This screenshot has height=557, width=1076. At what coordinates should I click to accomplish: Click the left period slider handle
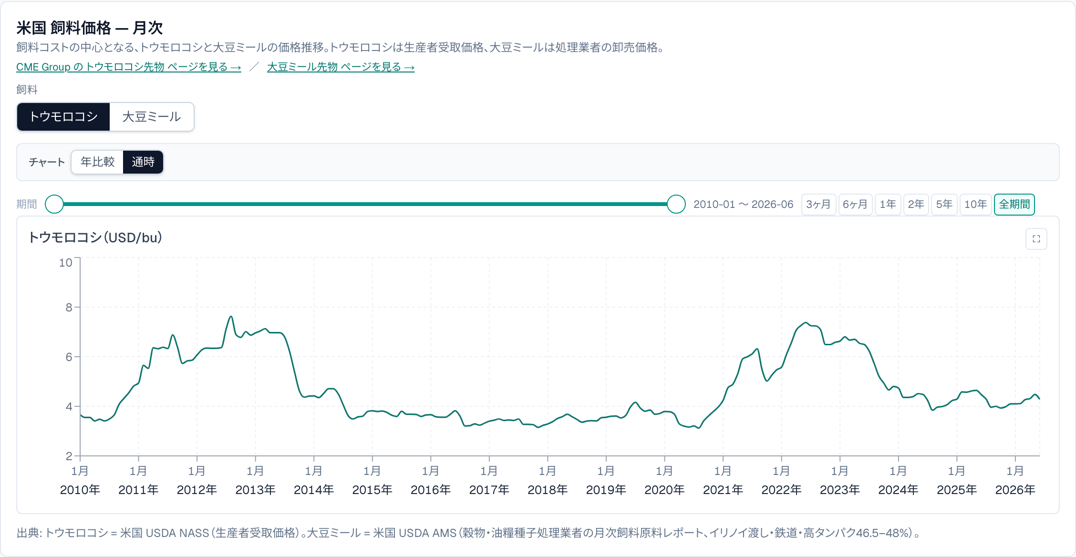(54, 204)
